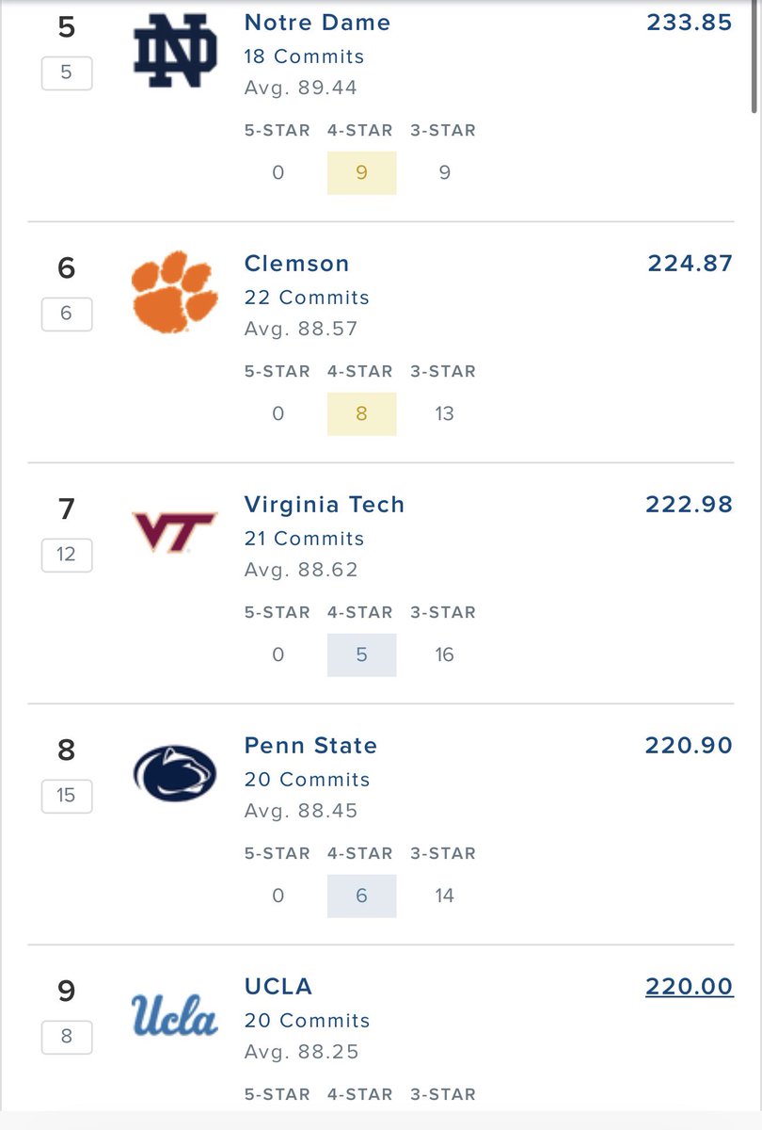The image size is (762, 1130).
Task: Select Penn State's 4-star count 6 box
Action: 362,896
